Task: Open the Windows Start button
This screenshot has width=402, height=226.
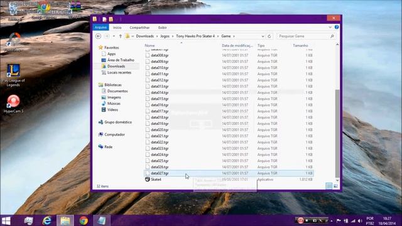Action: click(6, 220)
